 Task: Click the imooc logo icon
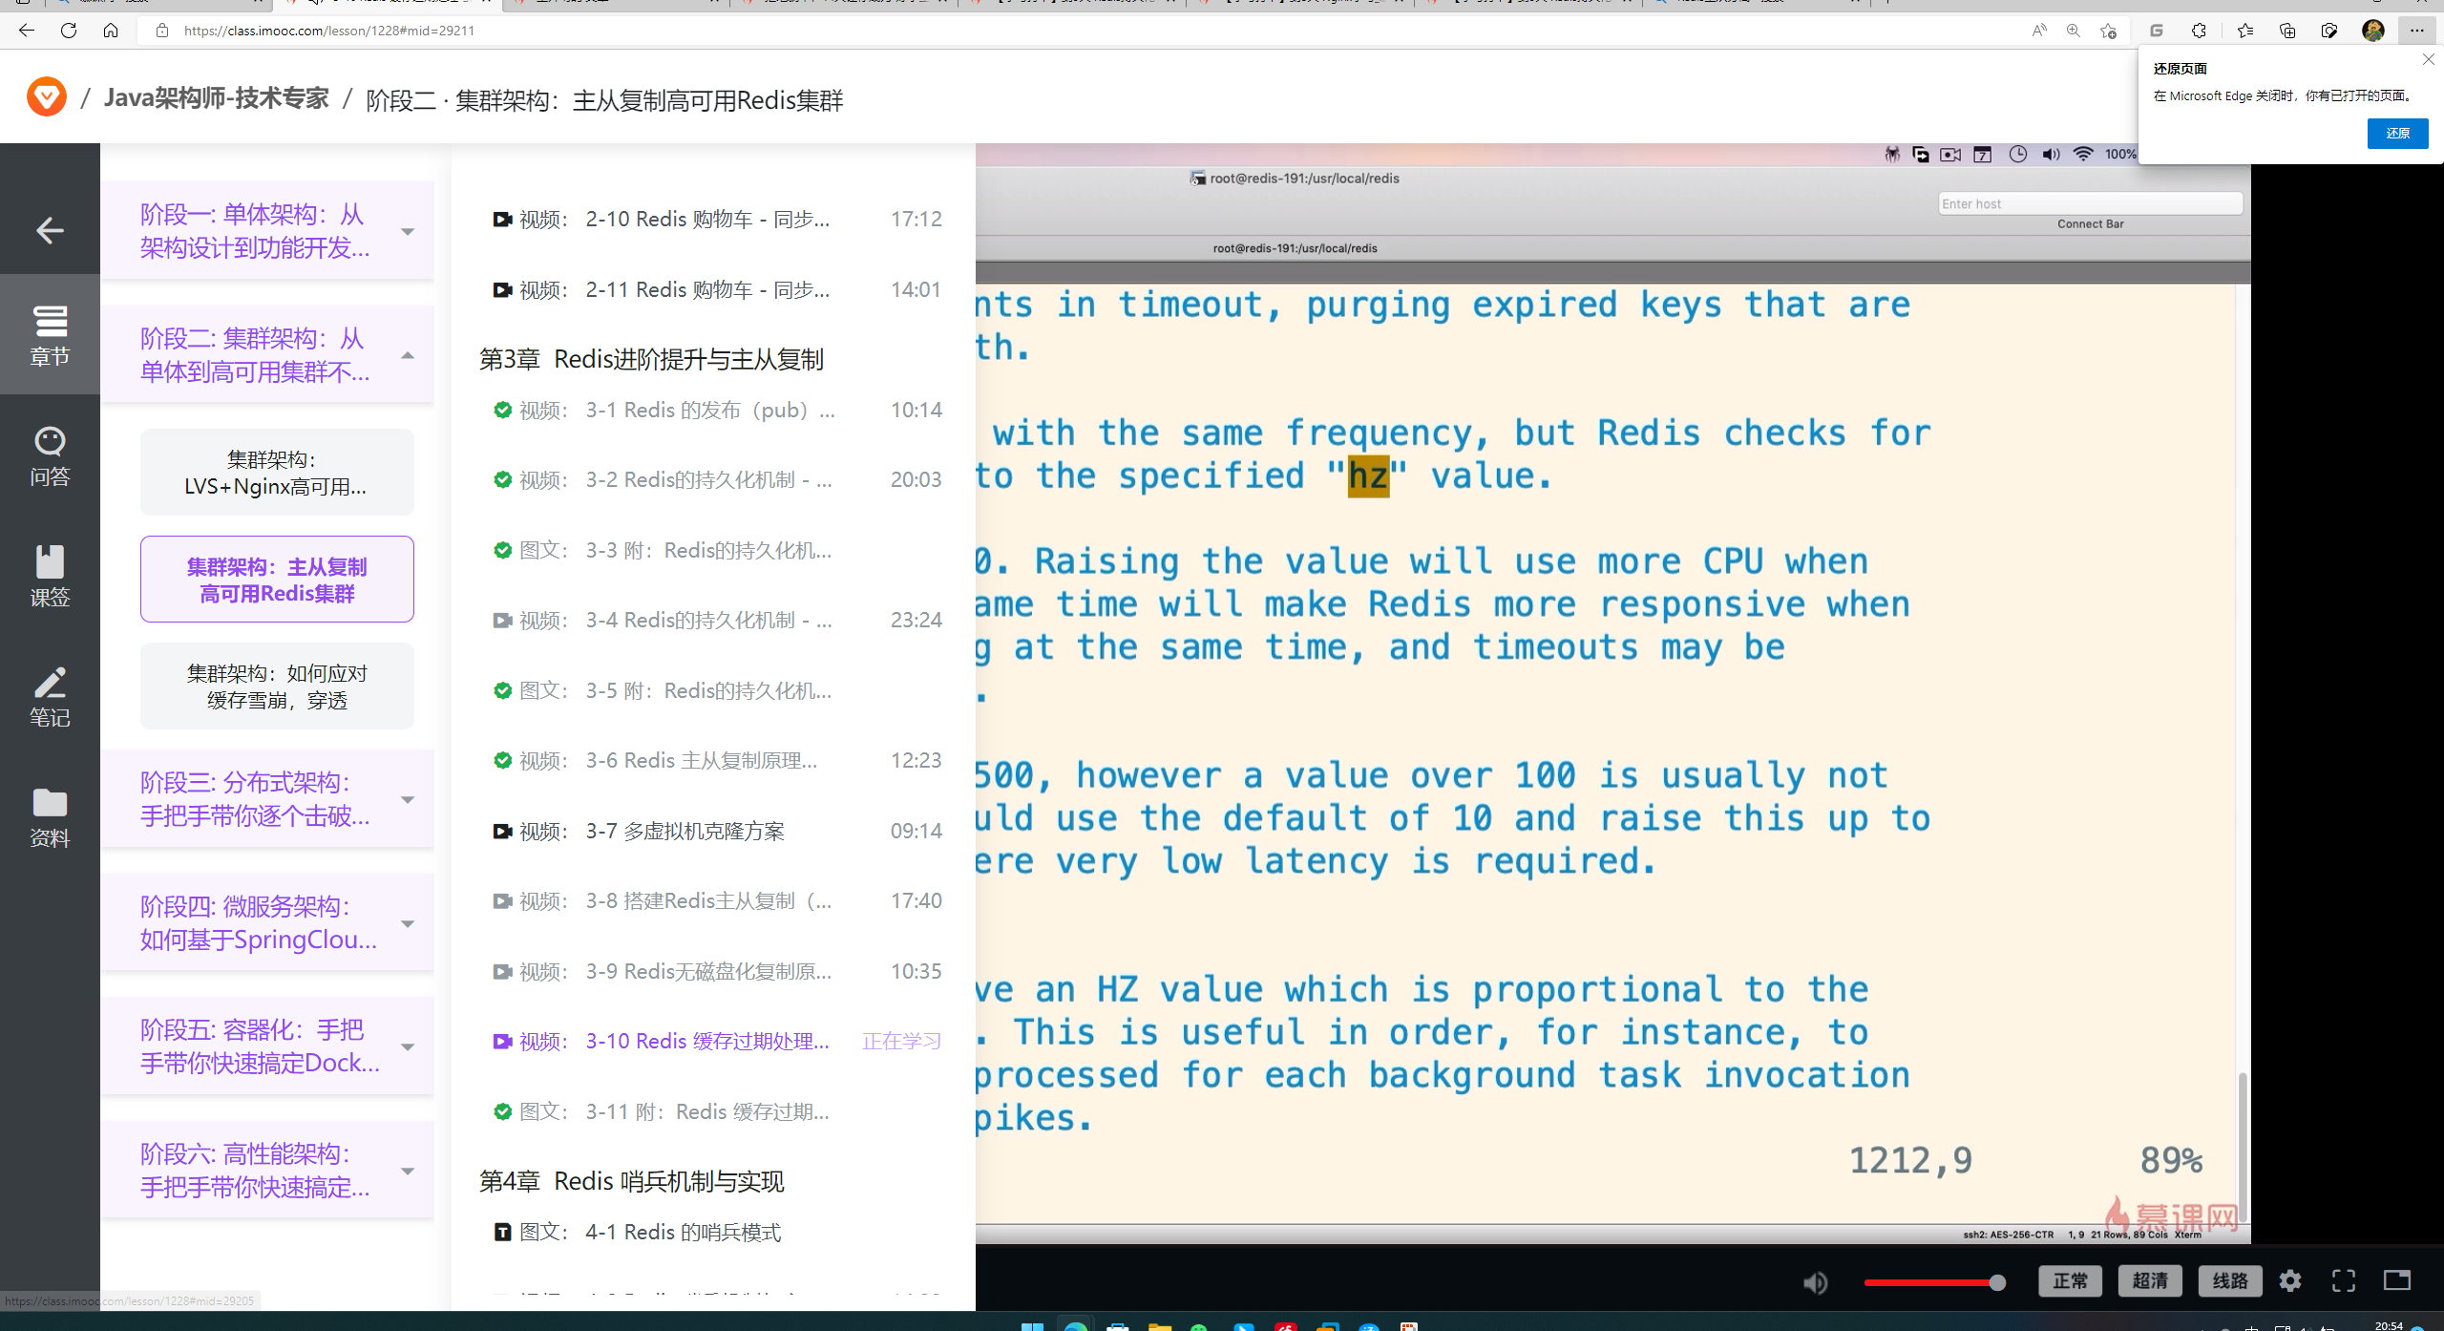pos(46,97)
